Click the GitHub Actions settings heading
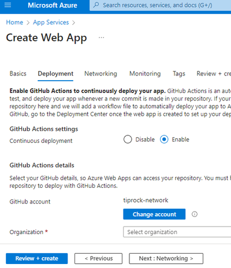This screenshot has height=268, width=231. pyautogui.click(x=44, y=129)
